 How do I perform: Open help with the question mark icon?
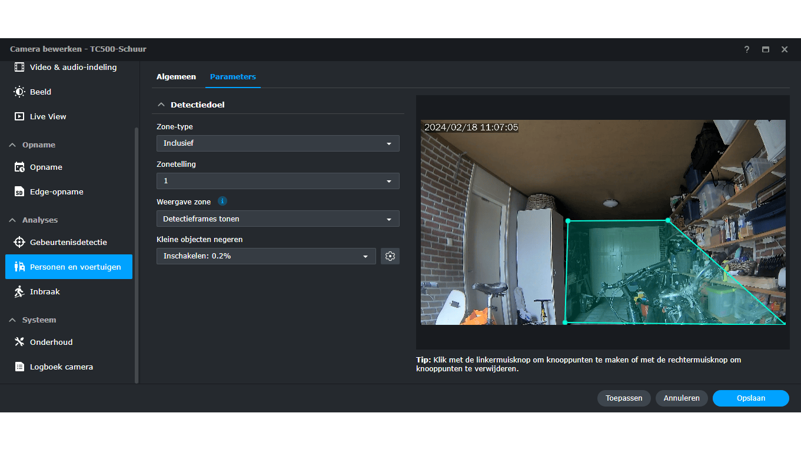coord(747,49)
